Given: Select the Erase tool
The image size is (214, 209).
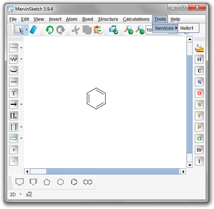Looking at the screenshot, I should pyautogui.click(x=33, y=29).
